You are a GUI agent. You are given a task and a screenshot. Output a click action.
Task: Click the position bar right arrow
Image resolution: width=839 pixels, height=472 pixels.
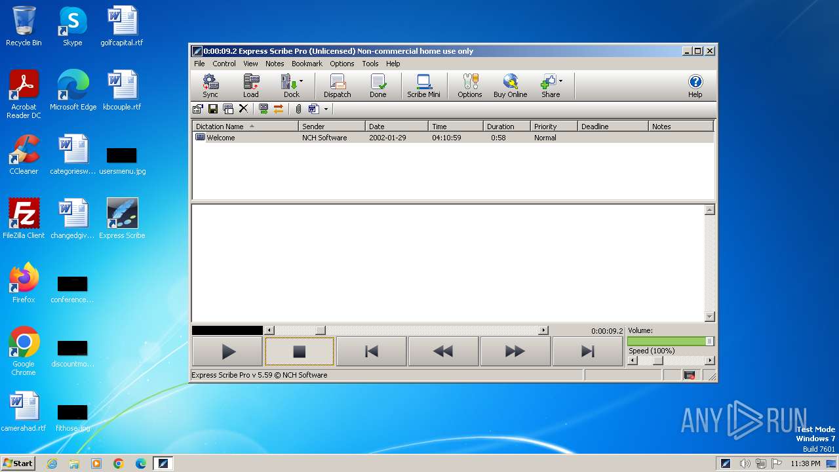point(543,330)
